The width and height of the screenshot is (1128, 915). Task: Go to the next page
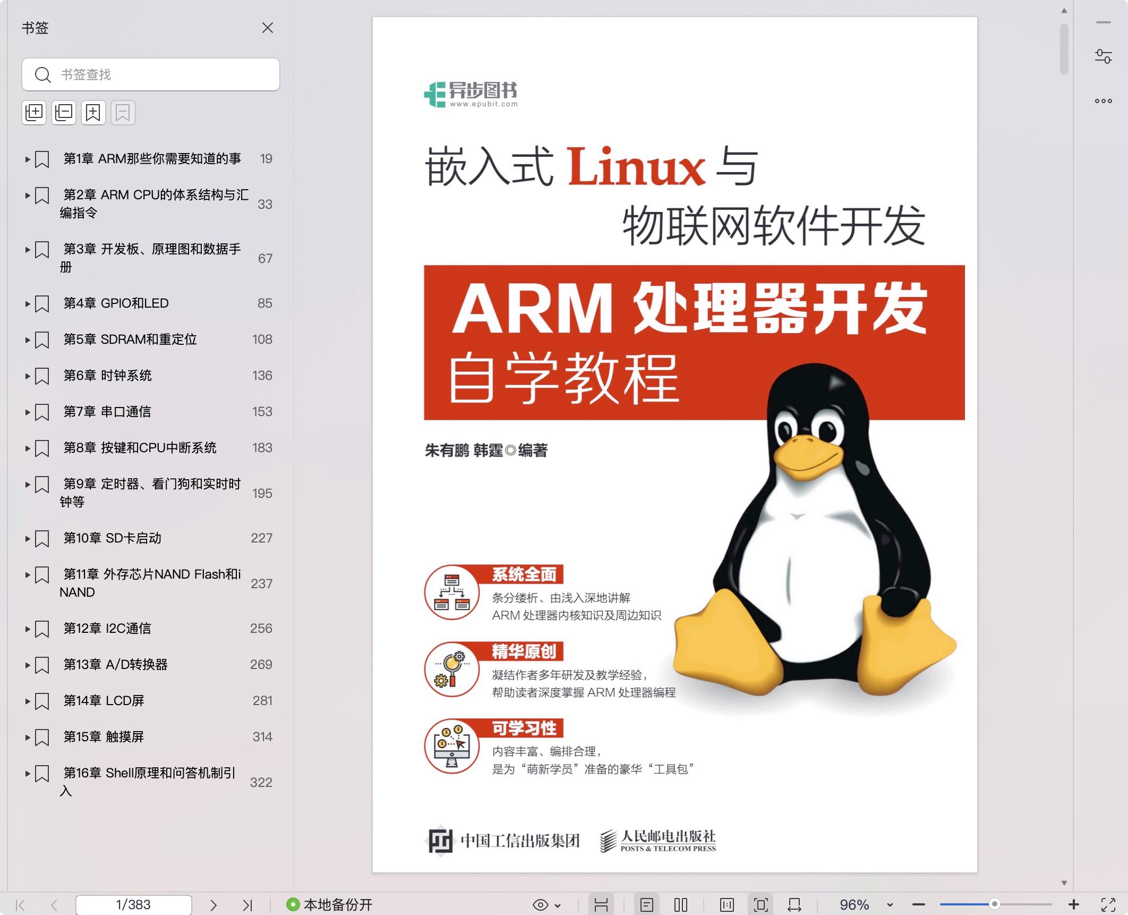[x=213, y=905]
